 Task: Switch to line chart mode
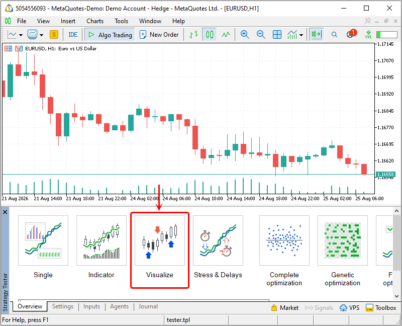coord(226,34)
